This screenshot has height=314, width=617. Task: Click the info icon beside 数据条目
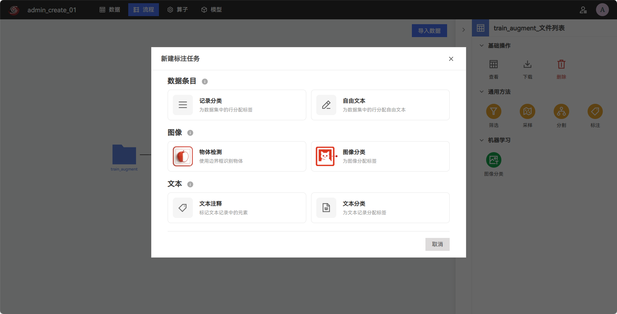(205, 82)
